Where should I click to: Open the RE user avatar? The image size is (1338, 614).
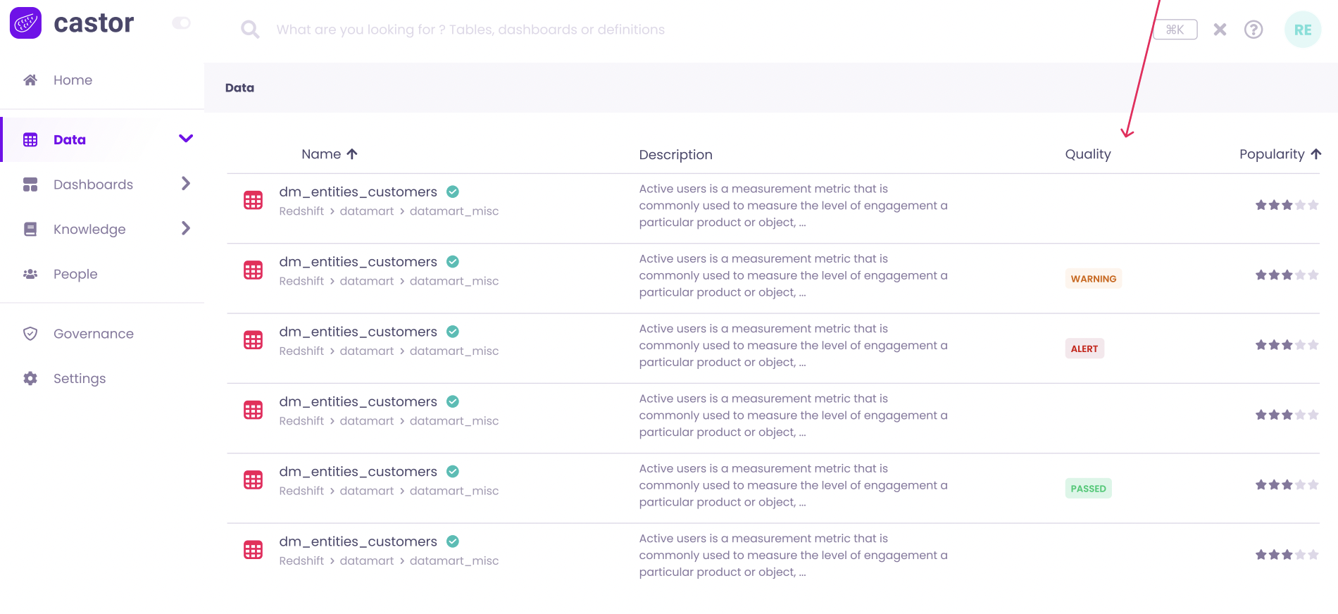[x=1302, y=30]
